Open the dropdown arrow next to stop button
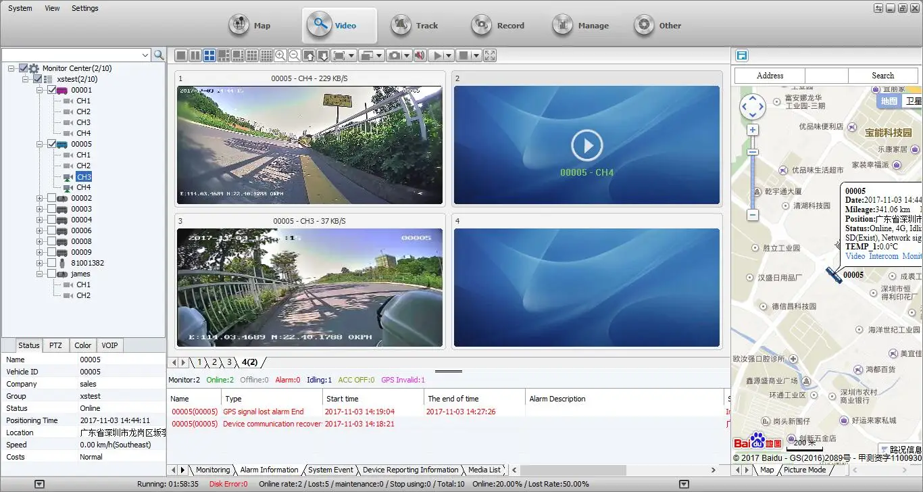 point(476,55)
